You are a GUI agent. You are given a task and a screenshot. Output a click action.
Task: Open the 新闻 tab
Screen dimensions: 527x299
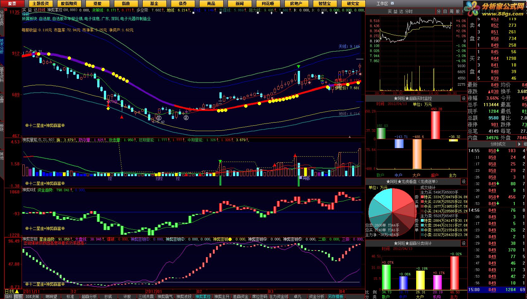[x=239, y=3]
